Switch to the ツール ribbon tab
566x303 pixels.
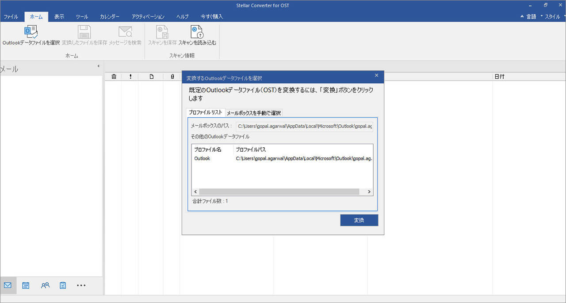[82, 16]
